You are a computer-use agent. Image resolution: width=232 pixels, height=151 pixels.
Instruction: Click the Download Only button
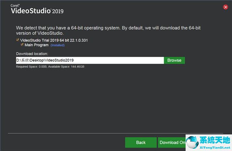click(x=172, y=143)
